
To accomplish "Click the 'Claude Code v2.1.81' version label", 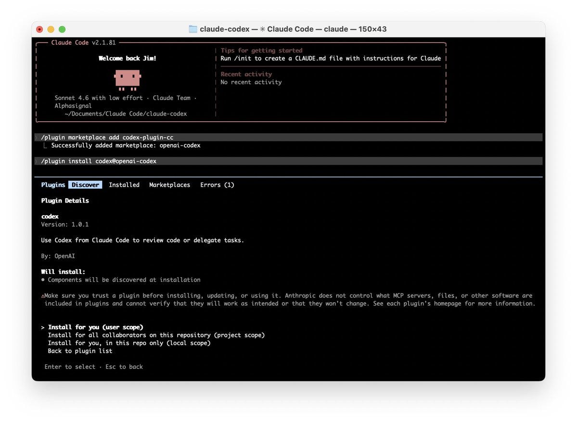I will (83, 43).
